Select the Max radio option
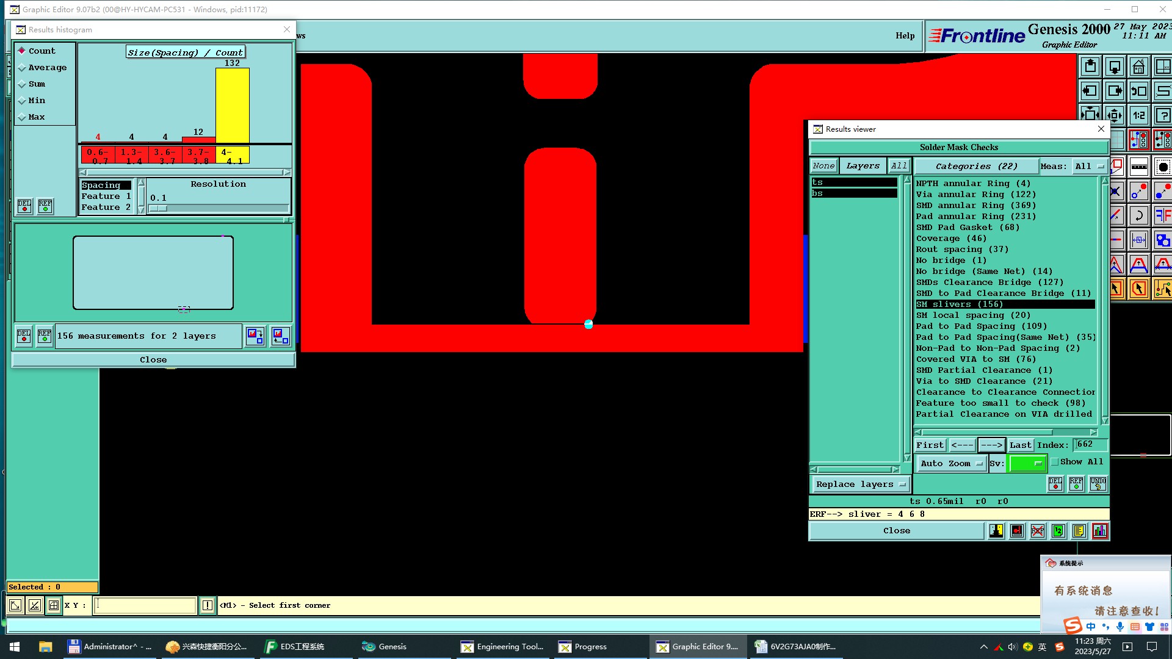 point(22,117)
